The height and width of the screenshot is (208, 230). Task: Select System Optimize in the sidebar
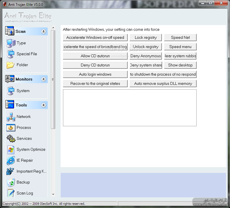pos(31,149)
